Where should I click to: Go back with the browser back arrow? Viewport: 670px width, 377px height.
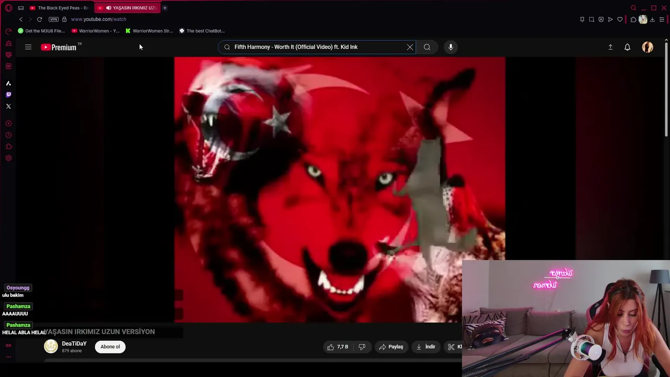coord(21,19)
